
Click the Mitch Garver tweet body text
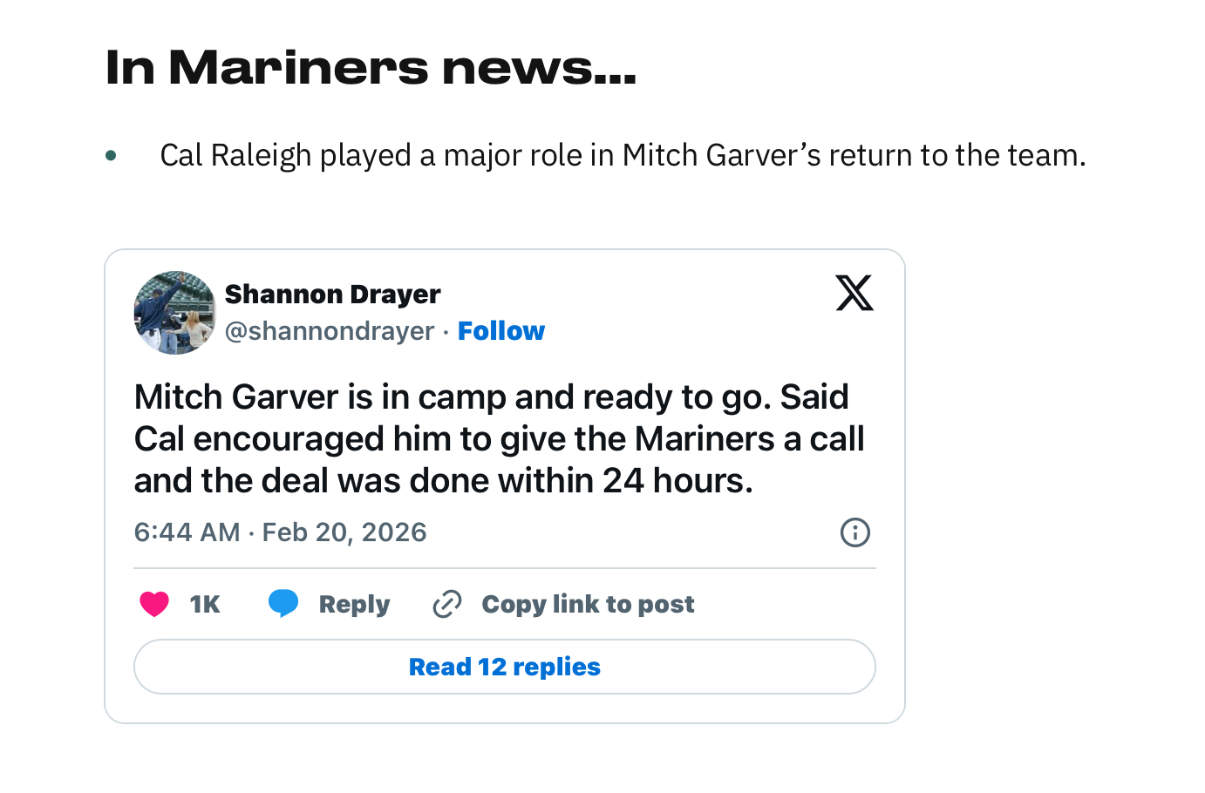(x=499, y=439)
